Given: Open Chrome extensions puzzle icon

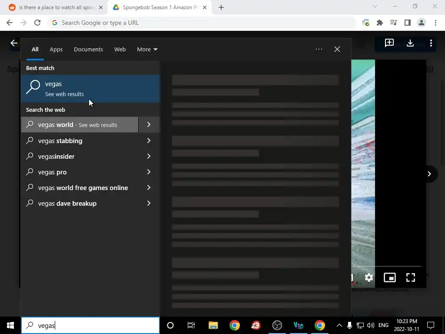Looking at the screenshot, I should pyautogui.click(x=380, y=23).
